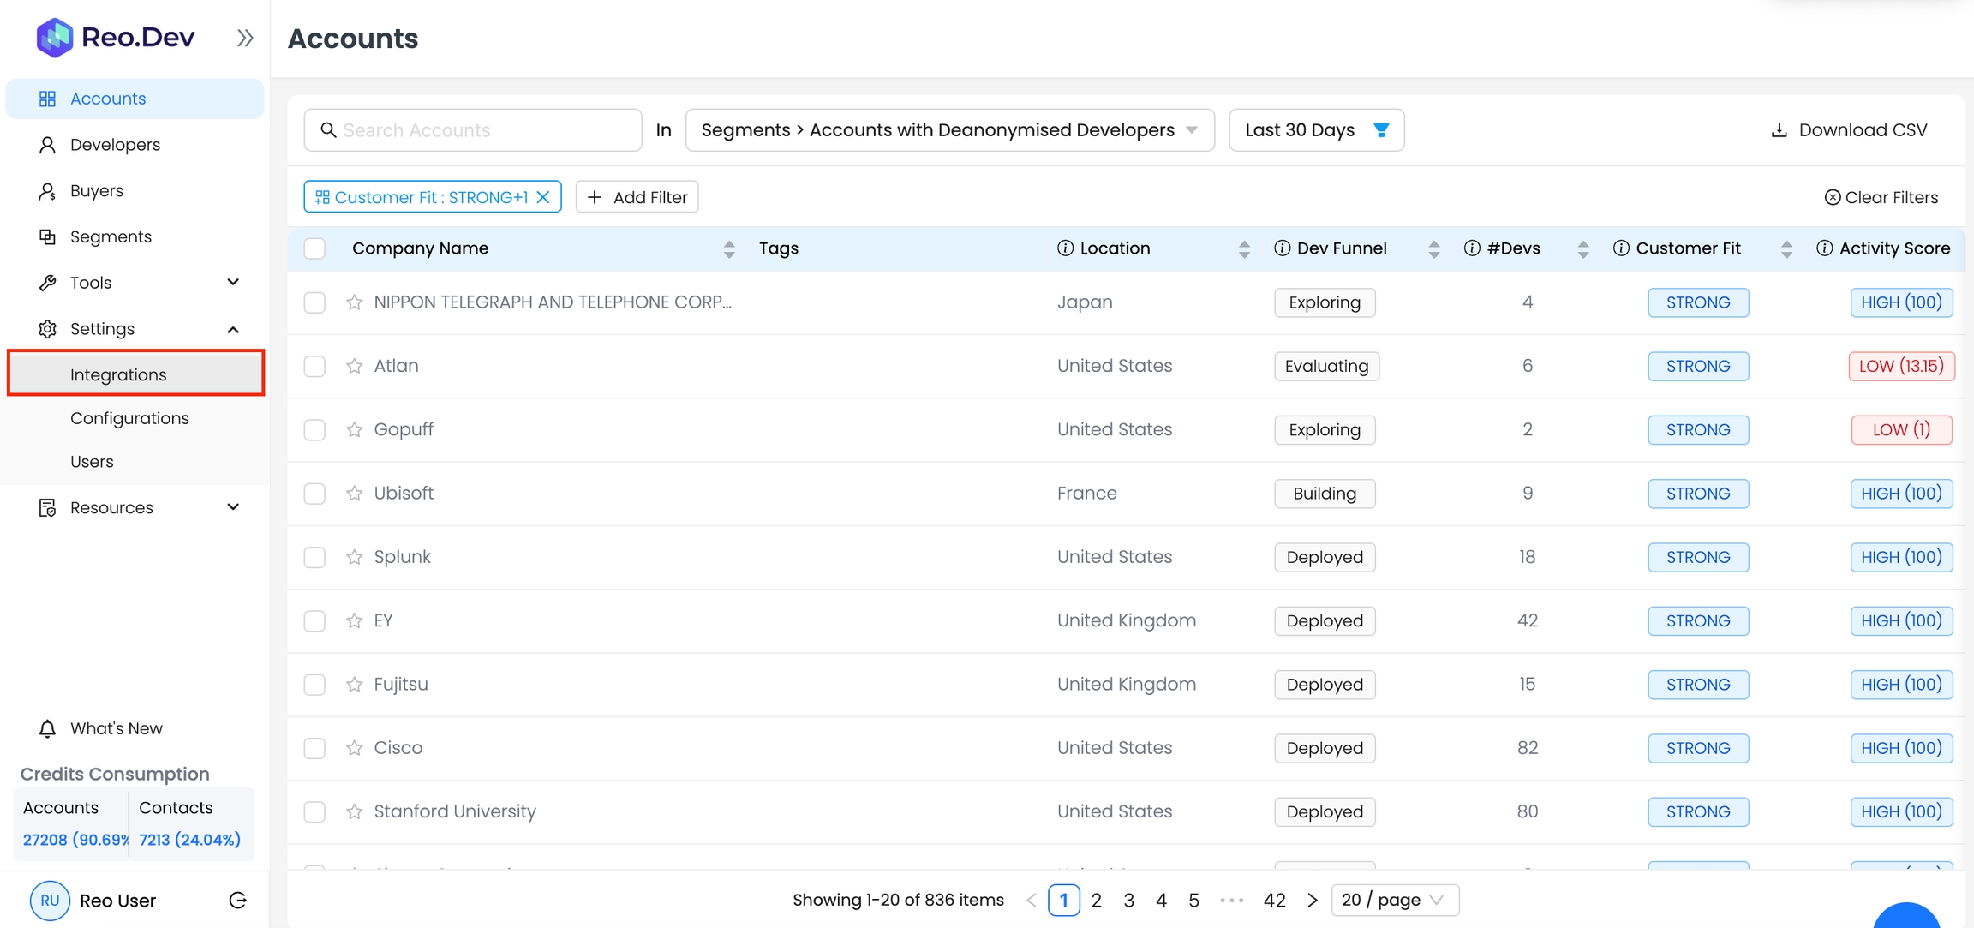The image size is (1974, 928).
Task: Tick the Cisco account checkbox
Action: click(314, 748)
